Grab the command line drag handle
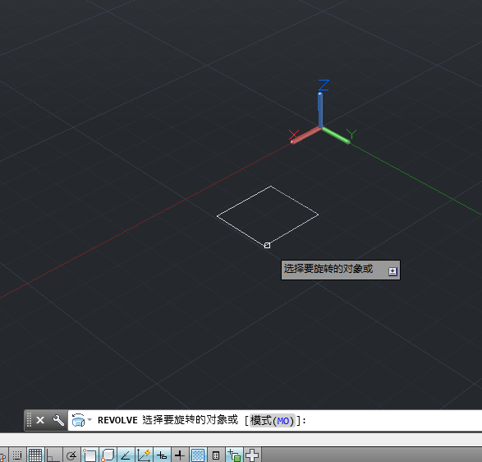 click(x=30, y=420)
